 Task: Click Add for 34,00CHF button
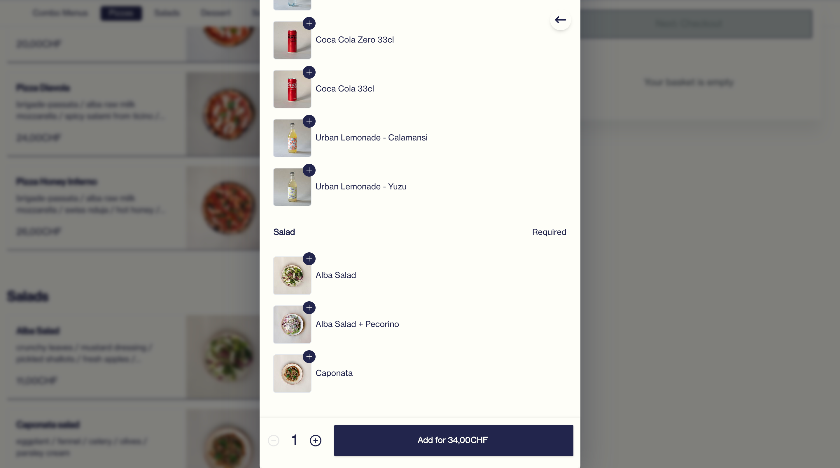pos(454,440)
